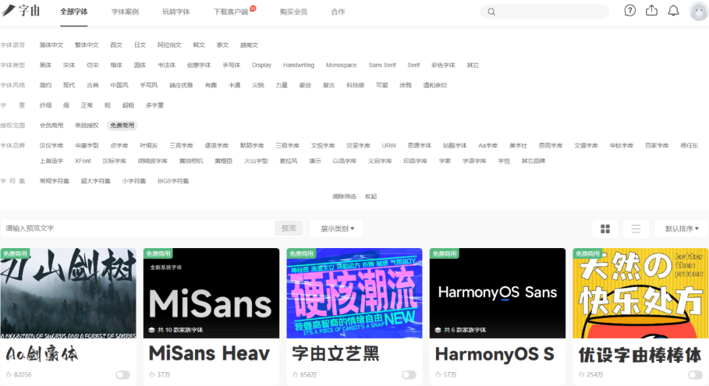Select 超大字符集 charset filter
Image resolution: width=709 pixels, height=386 pixels.
[x=95, y=181]
